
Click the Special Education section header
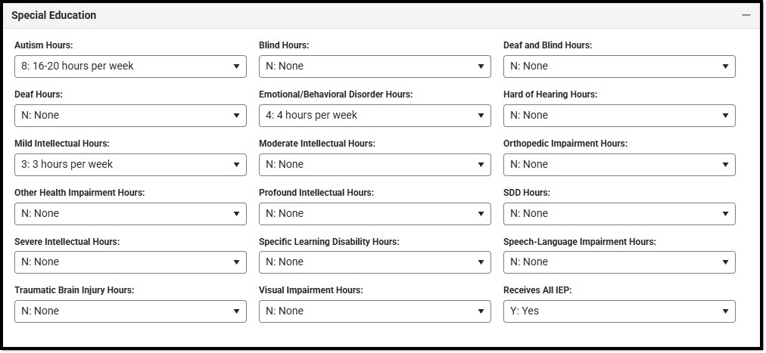tap(54, 15)
